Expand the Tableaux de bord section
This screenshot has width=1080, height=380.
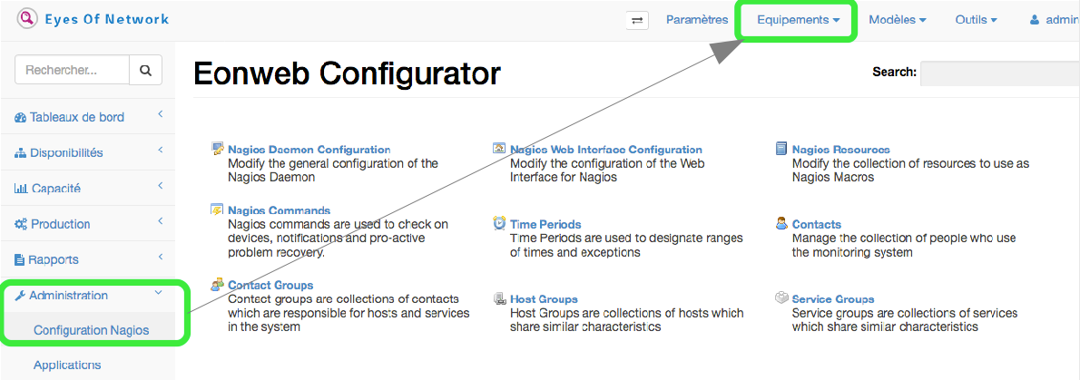[x=77, y=117]
